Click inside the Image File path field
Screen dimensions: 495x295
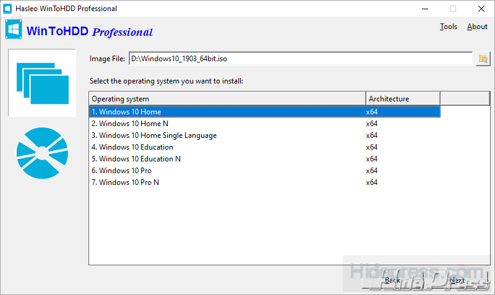[300, 59]
